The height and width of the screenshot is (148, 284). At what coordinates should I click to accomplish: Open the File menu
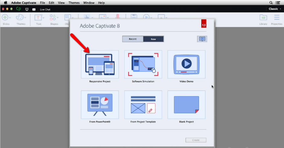43,3
